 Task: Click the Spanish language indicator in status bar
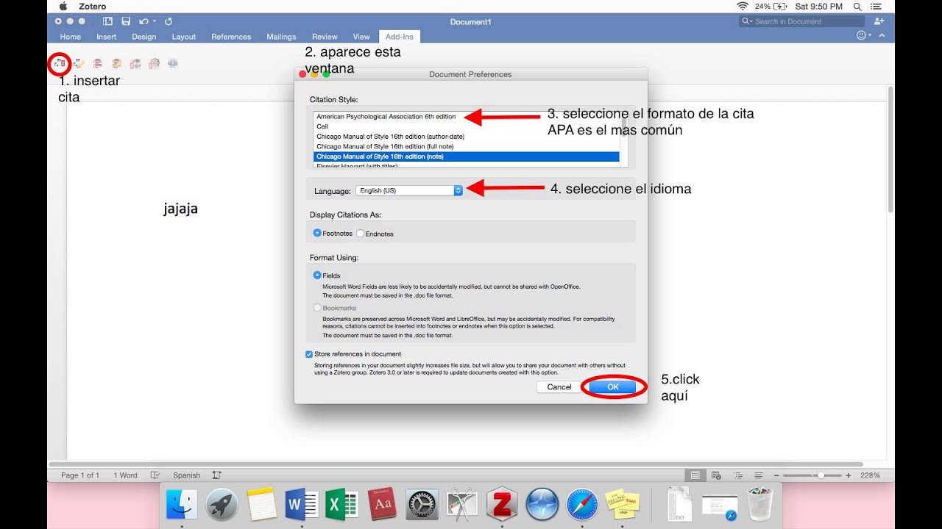tap(186, 475)
